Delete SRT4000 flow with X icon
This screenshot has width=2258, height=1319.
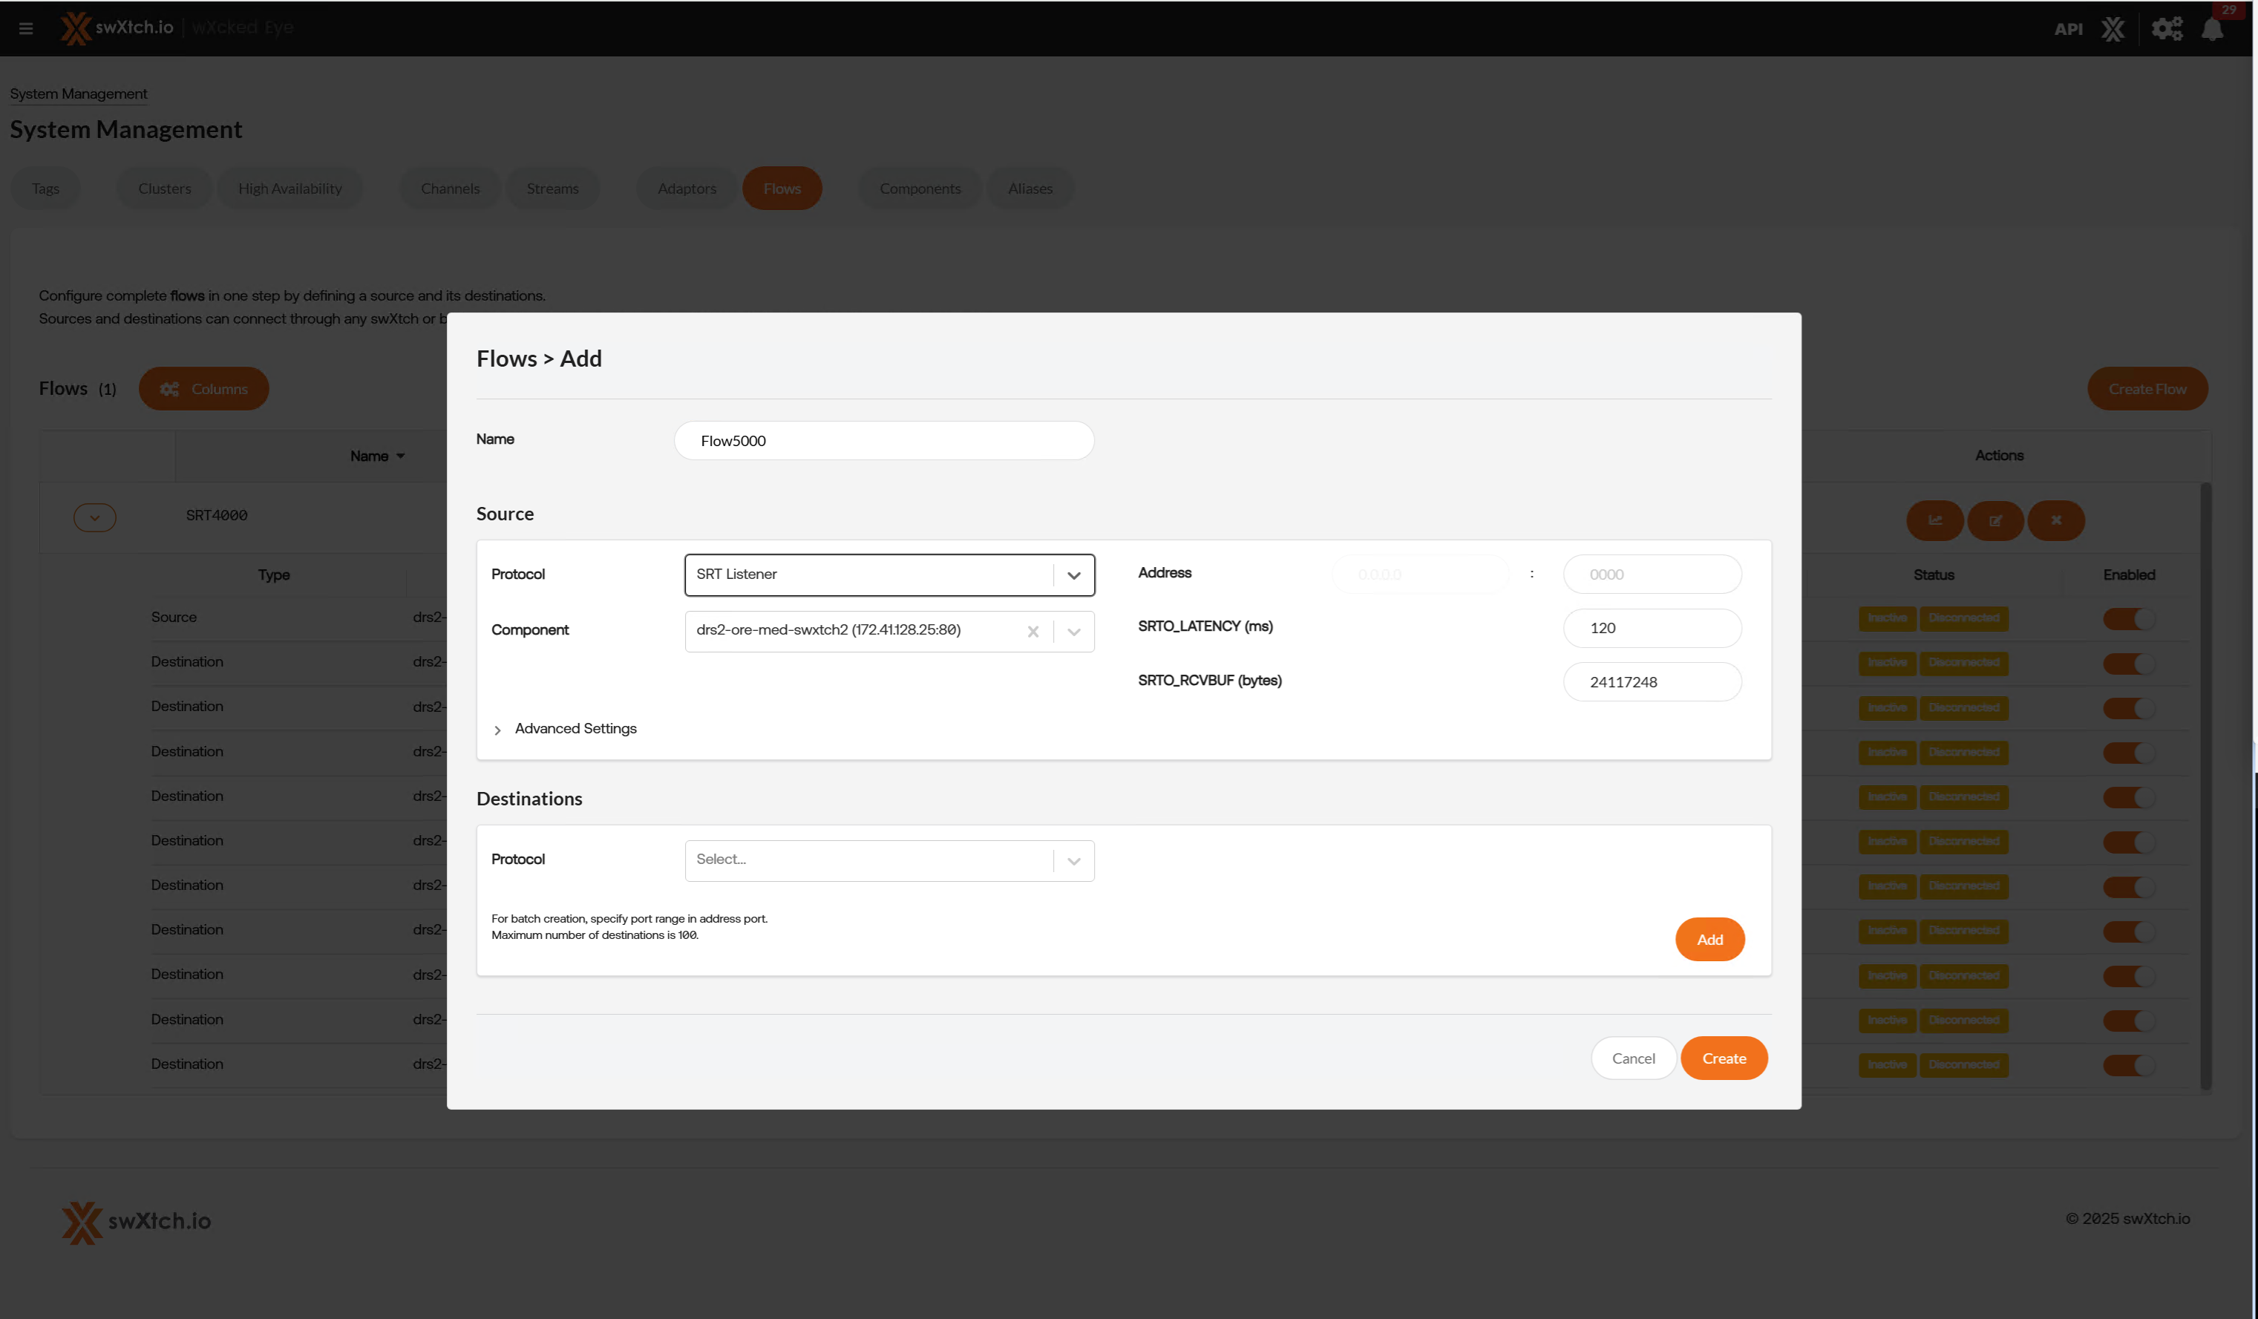pyautogui.click(x=2056, y=520)
